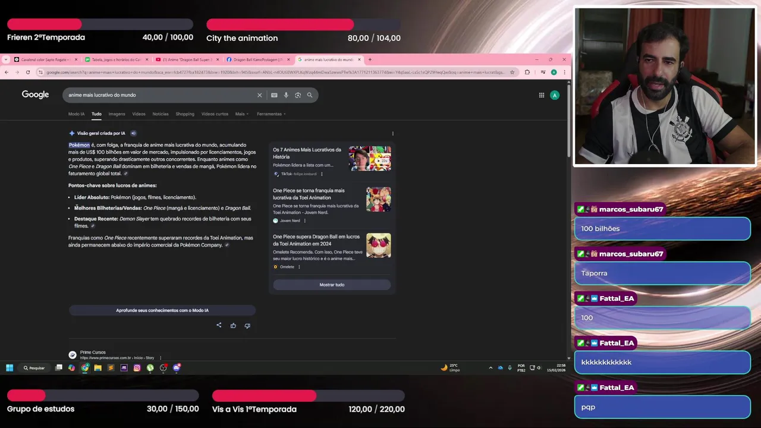Listen to the AI overview audio

[x=133, y=133]
